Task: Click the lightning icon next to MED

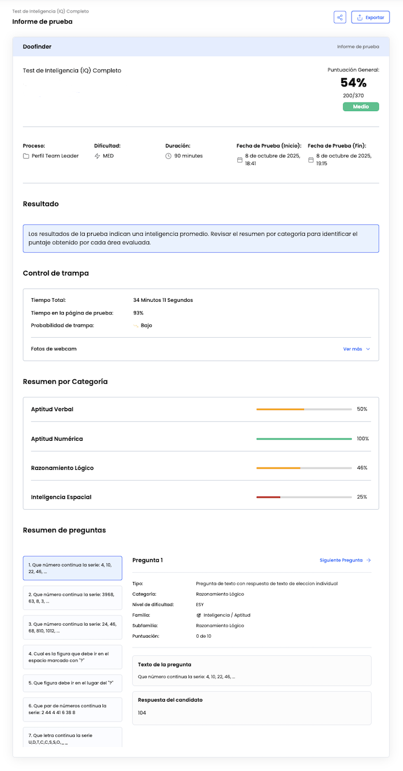Action: pyautogui.click(x=97, y=156)
